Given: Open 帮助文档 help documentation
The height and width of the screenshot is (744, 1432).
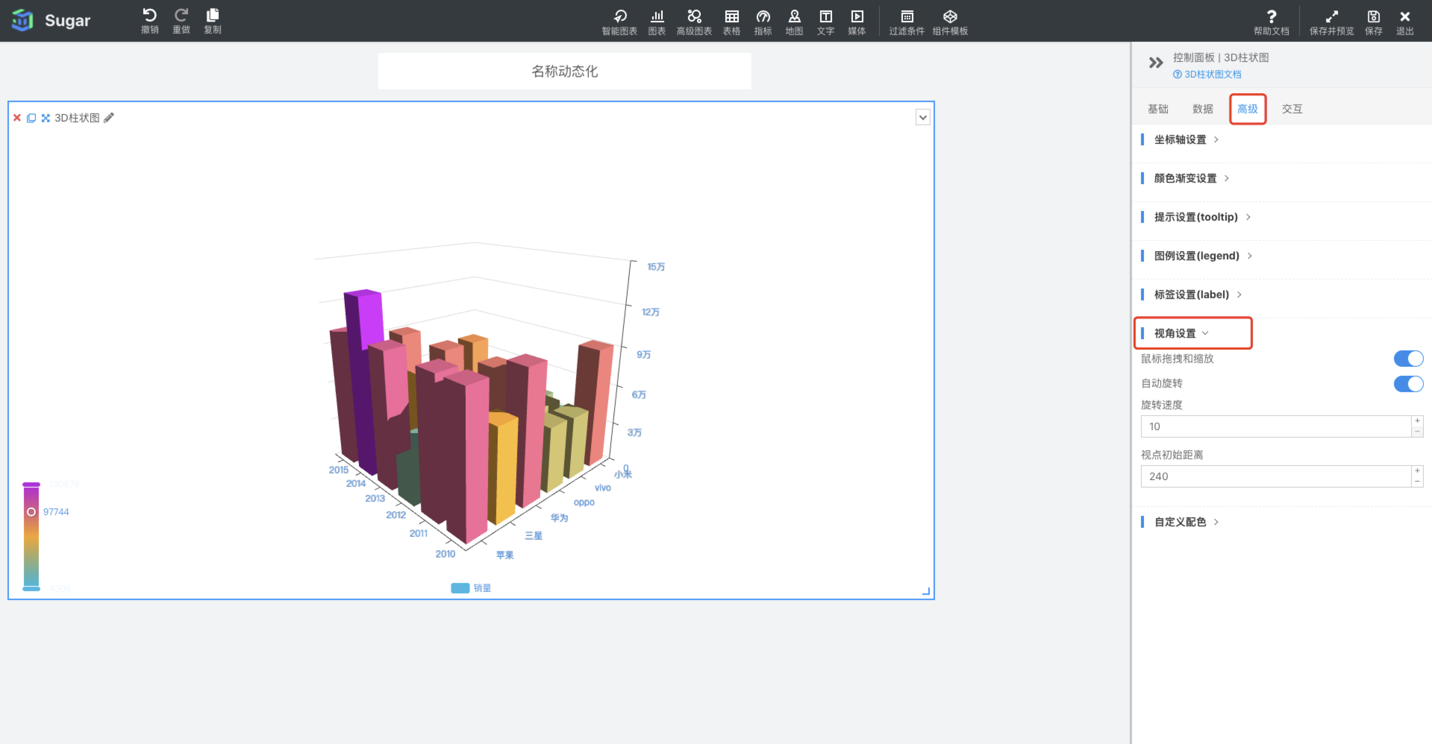Looking at the screenshot, I should point(1271,22).
